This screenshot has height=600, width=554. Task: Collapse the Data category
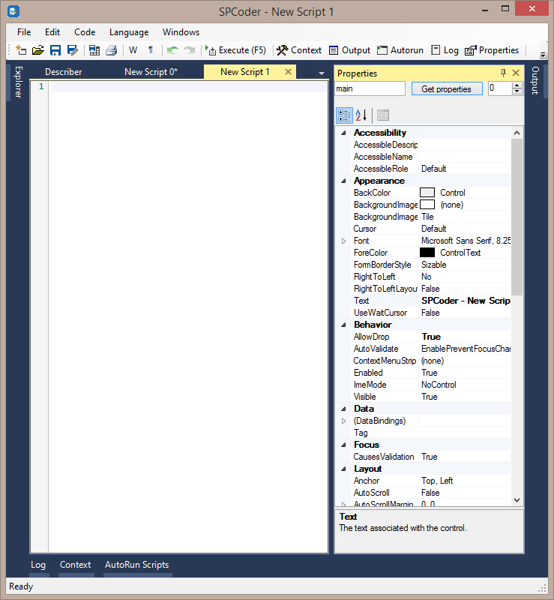[x=343, y=409]
